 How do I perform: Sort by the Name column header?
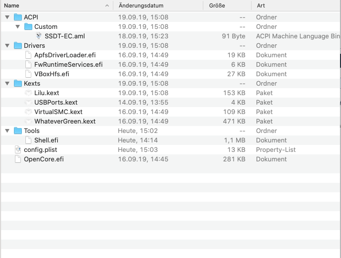pos(50,5)
